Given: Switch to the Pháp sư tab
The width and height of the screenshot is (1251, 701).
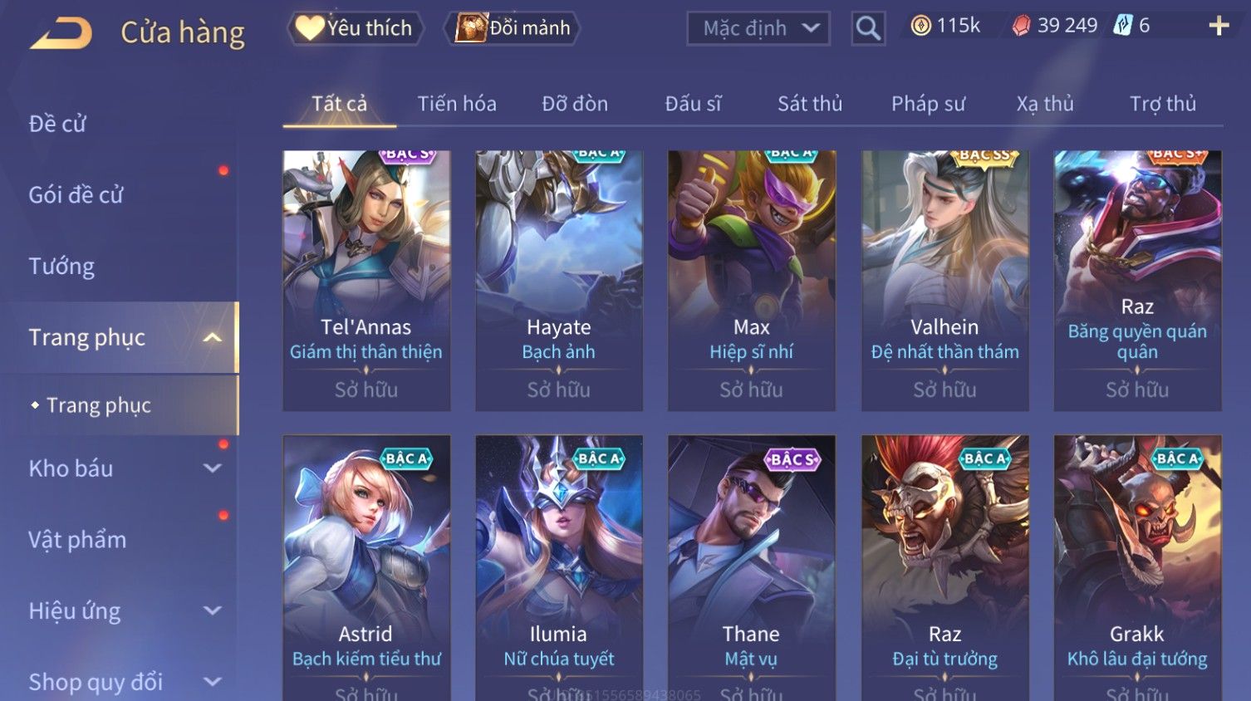Looking at the screenshot, I should [928, 104].
